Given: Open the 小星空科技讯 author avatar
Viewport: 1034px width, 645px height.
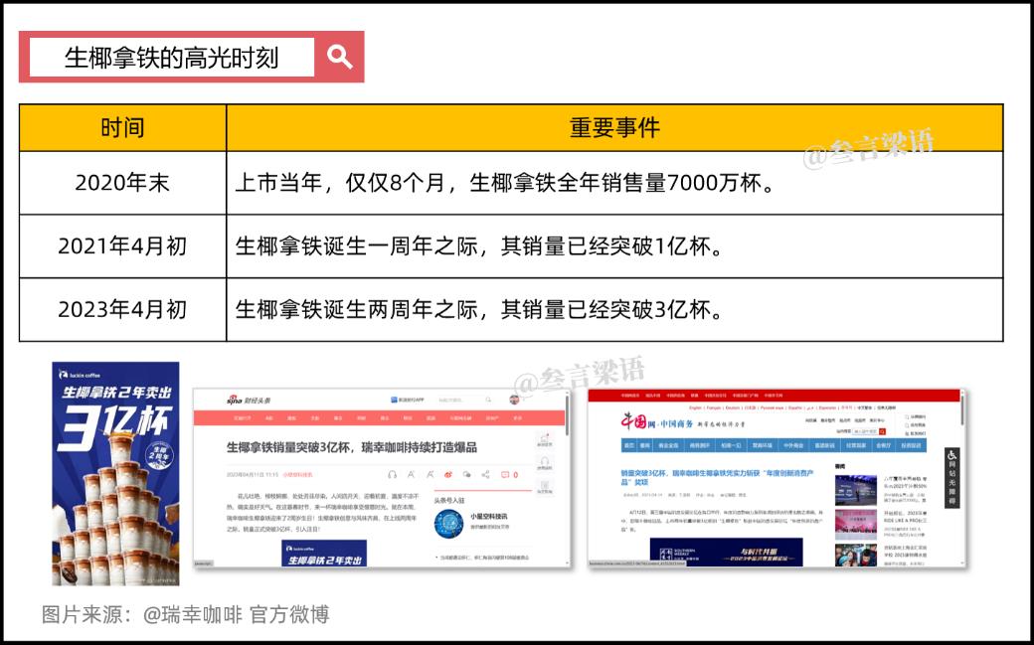Looking at the screenshot, I should (449, 524).
